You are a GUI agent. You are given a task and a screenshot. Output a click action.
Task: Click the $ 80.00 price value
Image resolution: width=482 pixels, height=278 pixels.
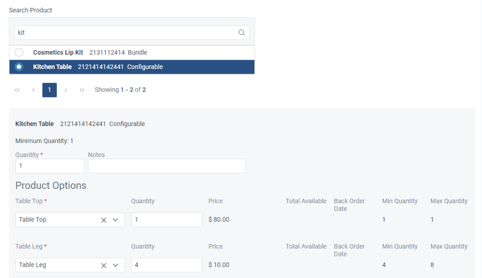tap(219, 220)
